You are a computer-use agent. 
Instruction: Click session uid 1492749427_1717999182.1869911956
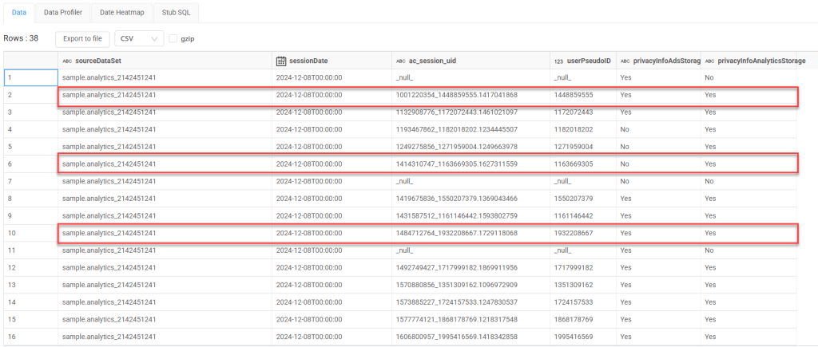pyautogui.click(x=456, y=267)
